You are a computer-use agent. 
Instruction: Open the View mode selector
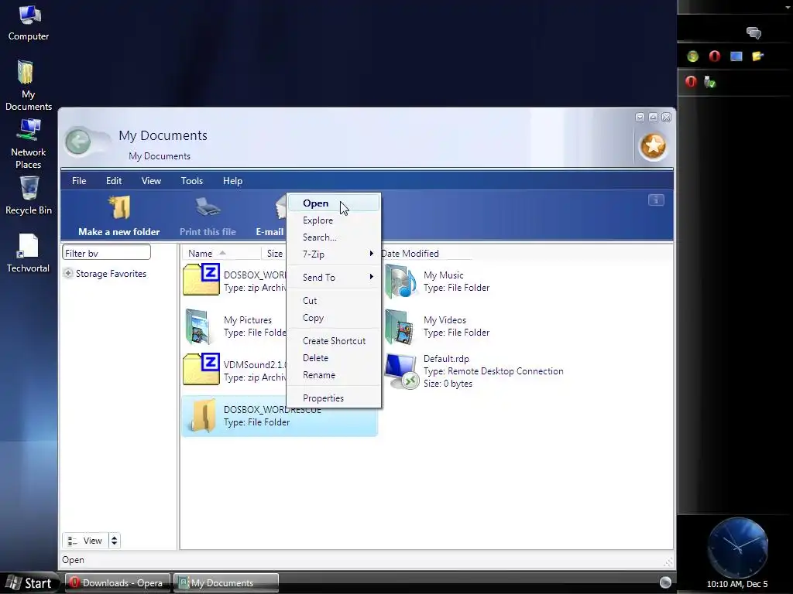click(85, 541)
